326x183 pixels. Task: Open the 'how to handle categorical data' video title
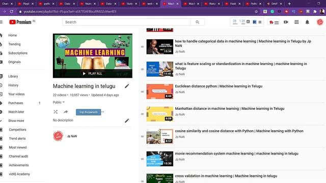[243, 43]
